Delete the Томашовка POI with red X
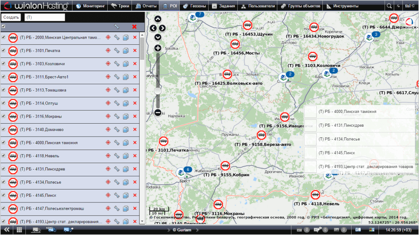The height and width of the screenshot is (235, 419). pyautogui.click(x=135, y=90)
